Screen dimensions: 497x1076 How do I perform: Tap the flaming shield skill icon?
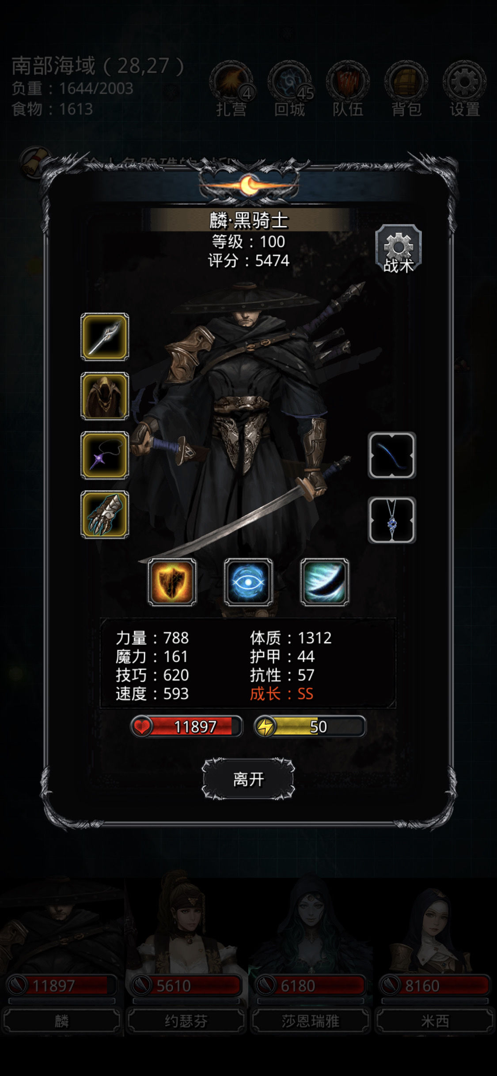coord(172,582)
